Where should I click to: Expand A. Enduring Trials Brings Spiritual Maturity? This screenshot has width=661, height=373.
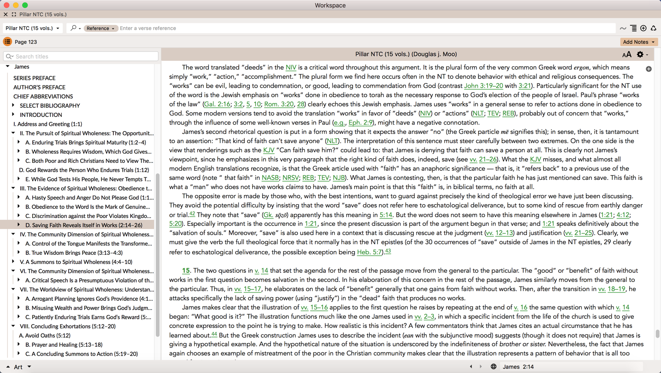pos(19,142)
